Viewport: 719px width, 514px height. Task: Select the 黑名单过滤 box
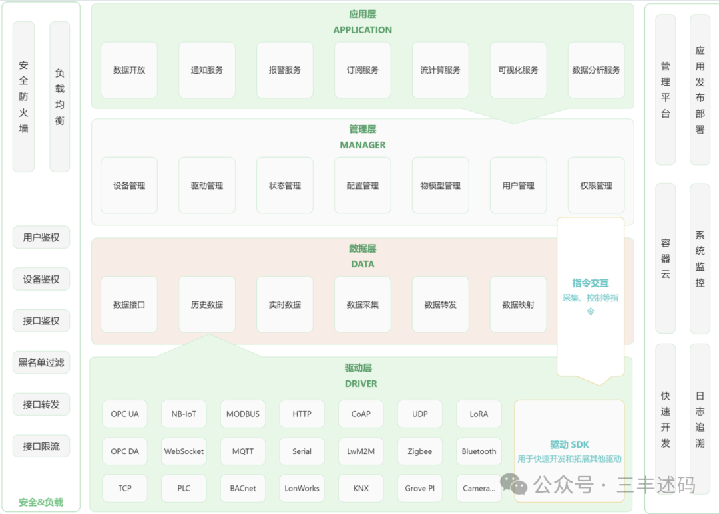click(41, 362)
